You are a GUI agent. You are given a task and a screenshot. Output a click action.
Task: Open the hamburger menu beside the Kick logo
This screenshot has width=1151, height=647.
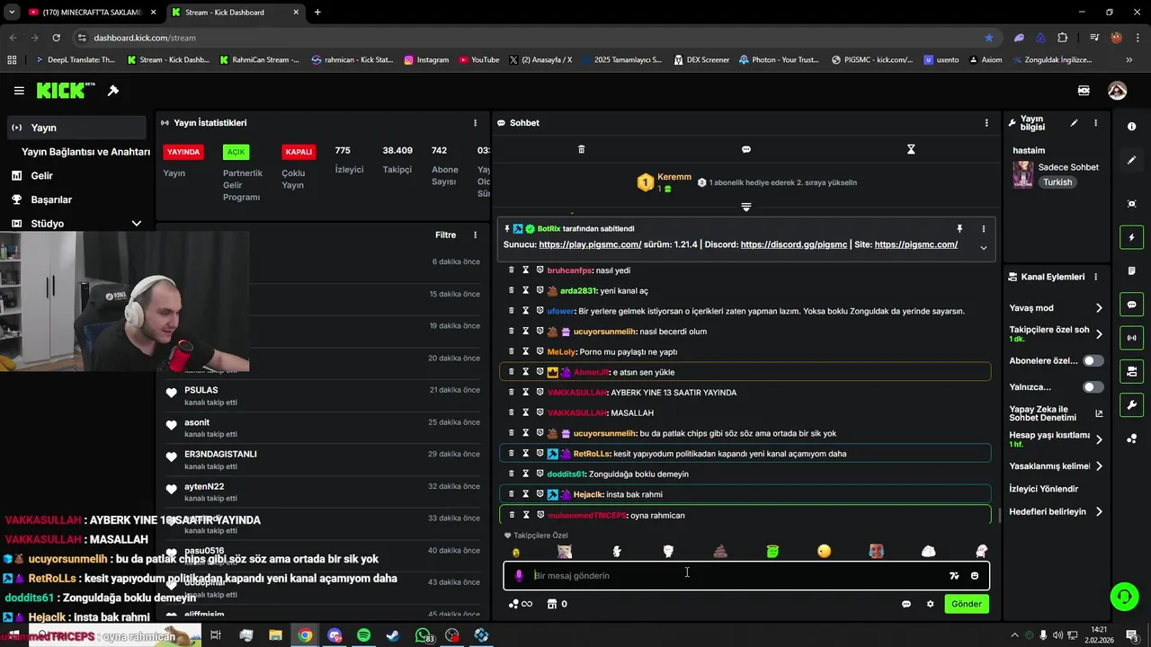pos(19,91)
